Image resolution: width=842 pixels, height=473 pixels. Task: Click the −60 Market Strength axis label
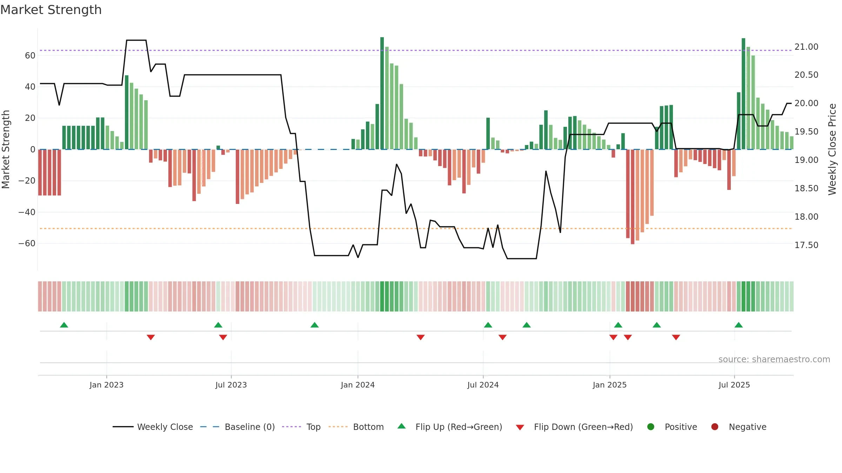point(27,243)
